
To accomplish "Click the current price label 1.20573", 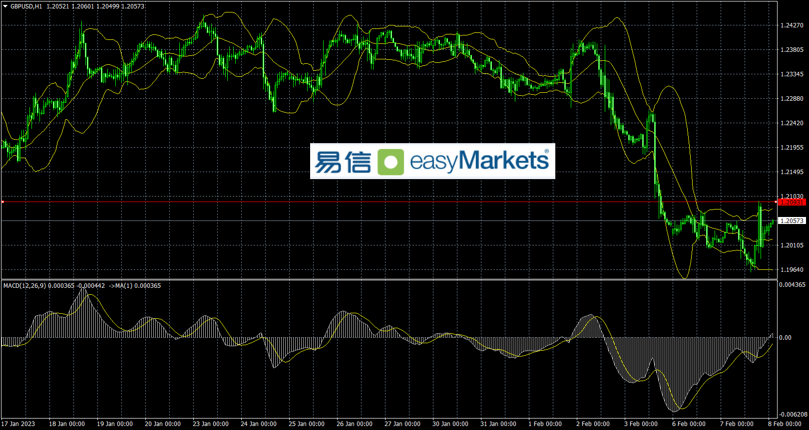I will 792,220.
